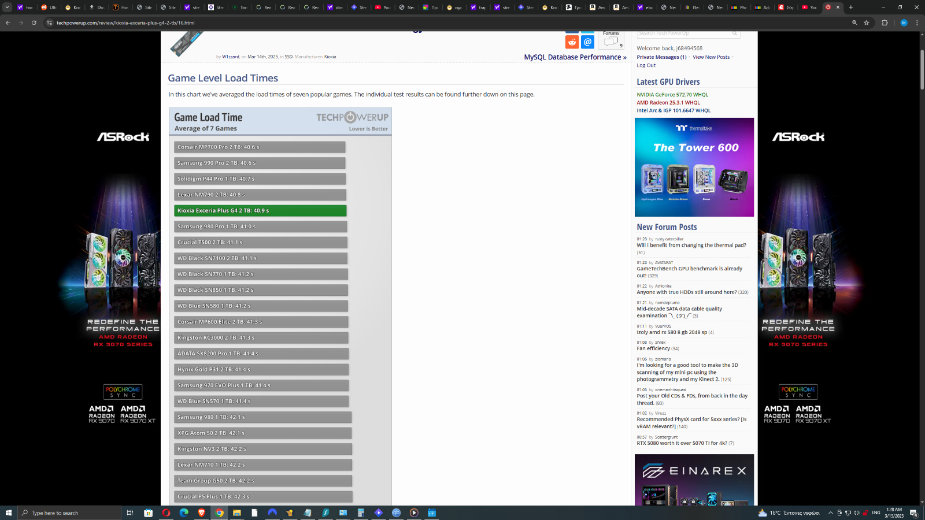Click the Windows 'Type here to search' box

69,512
